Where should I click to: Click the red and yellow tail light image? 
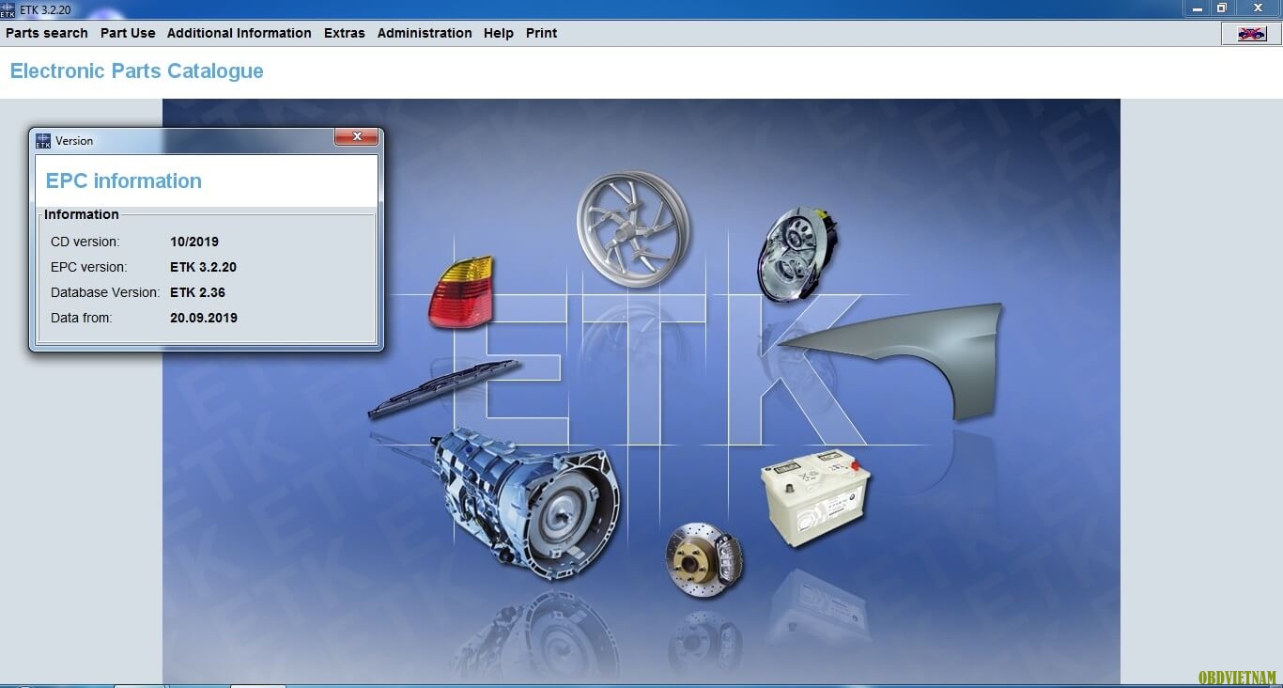click(x=460, y=291)
